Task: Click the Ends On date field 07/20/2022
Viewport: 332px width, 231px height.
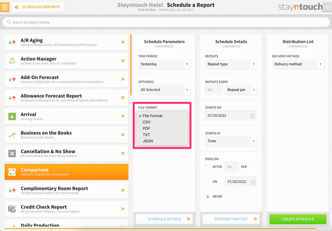Action: coord(241,182)
